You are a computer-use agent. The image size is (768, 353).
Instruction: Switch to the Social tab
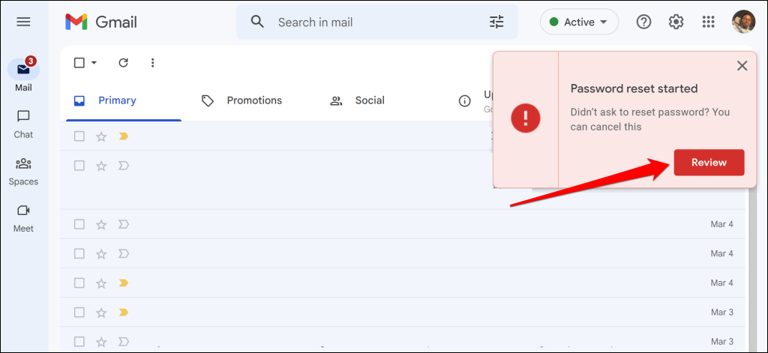click(358, 100)
